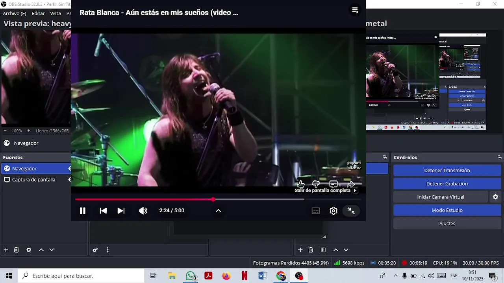This screenshot has height=283, width=504.
Task: Click the red playhead scrubber dot
Action: pyautogui.click(x=213, y=199)
